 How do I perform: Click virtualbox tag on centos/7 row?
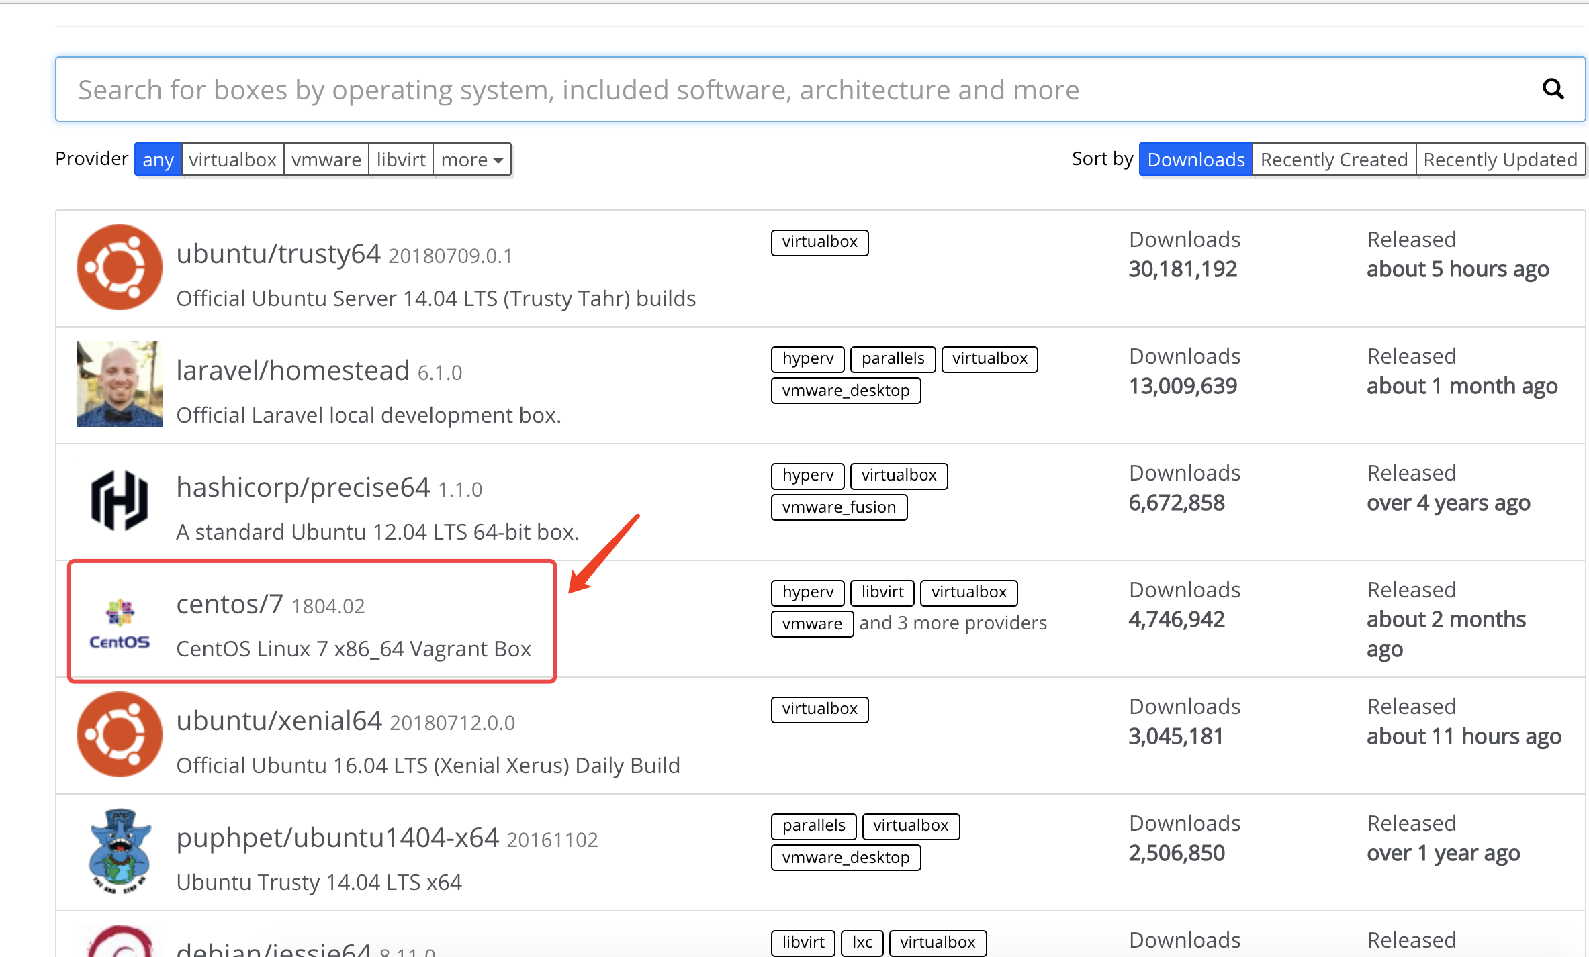coord(968,593)
